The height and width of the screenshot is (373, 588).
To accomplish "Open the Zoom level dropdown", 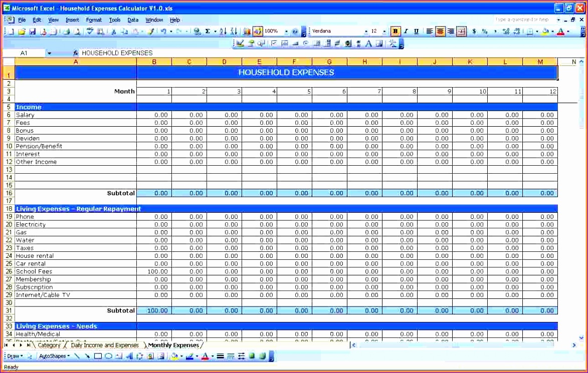I will click(286, 31).
